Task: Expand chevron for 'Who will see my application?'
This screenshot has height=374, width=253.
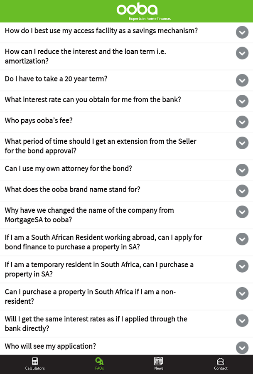Action: (x=242, y=347)
